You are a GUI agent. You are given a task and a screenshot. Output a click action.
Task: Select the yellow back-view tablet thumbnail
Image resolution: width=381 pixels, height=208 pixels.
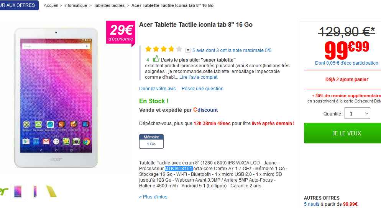pyautogui.click(x=51, y=191)
